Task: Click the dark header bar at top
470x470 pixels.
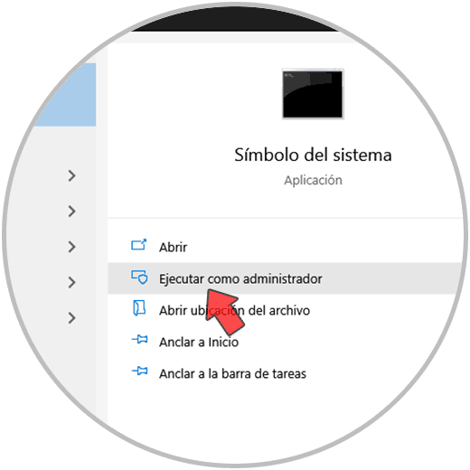Action: pyautogui.click(x=235, y=21)
